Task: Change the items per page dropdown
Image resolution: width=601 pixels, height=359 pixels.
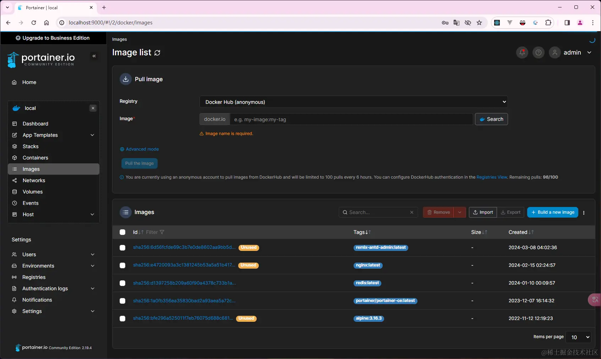Action: pos(579,337)
